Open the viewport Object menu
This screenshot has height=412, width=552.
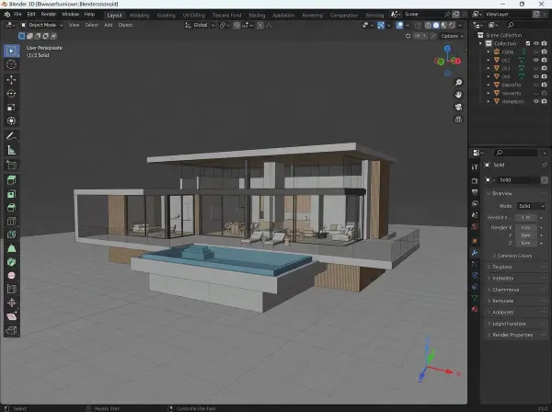pyautogui.click(x=125, y=25)
